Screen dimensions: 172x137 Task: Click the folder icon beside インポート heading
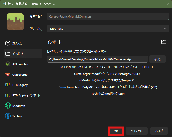(x=164, y=42)
